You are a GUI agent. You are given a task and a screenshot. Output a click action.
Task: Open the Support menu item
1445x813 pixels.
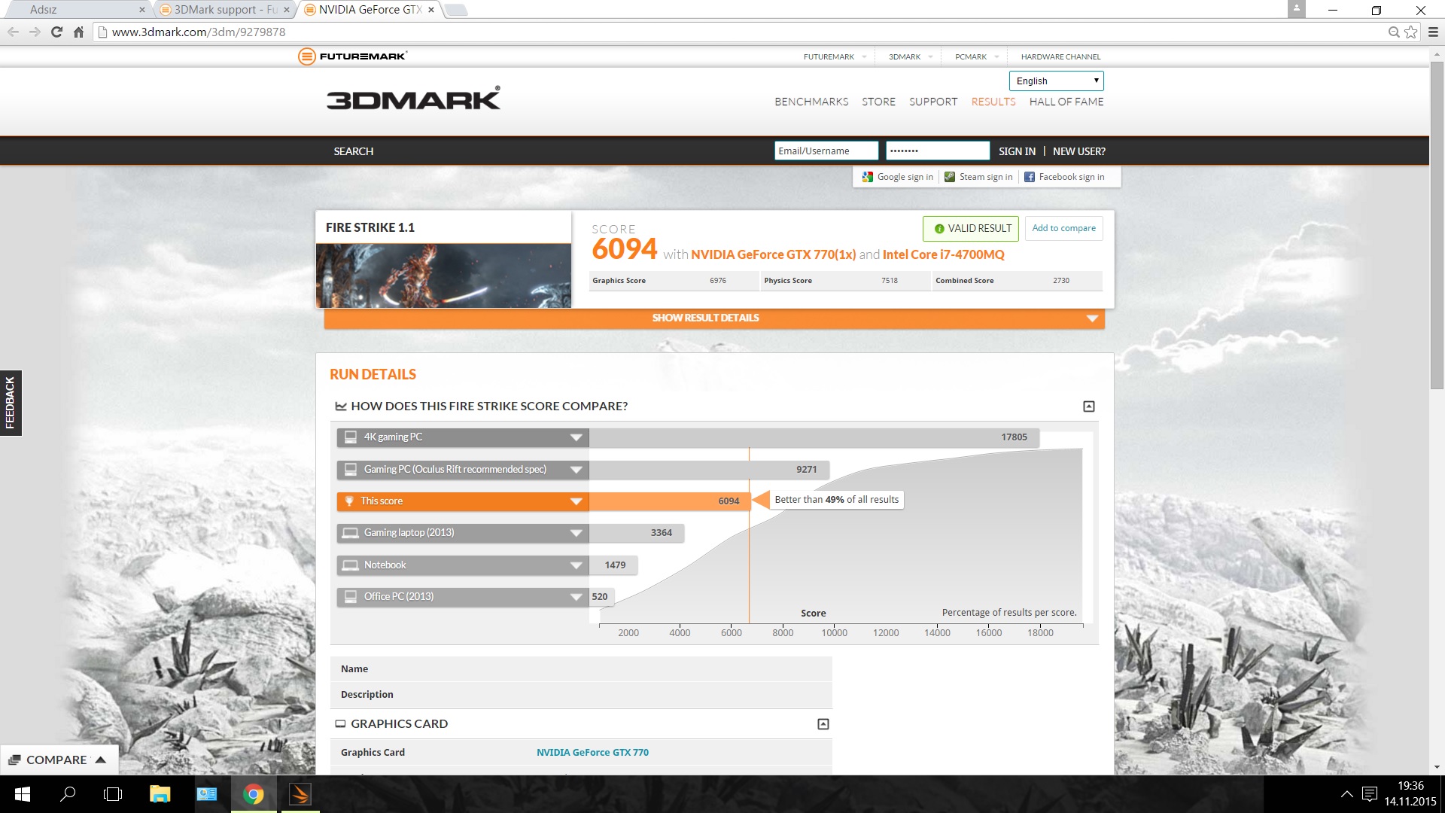pos(933,102)
